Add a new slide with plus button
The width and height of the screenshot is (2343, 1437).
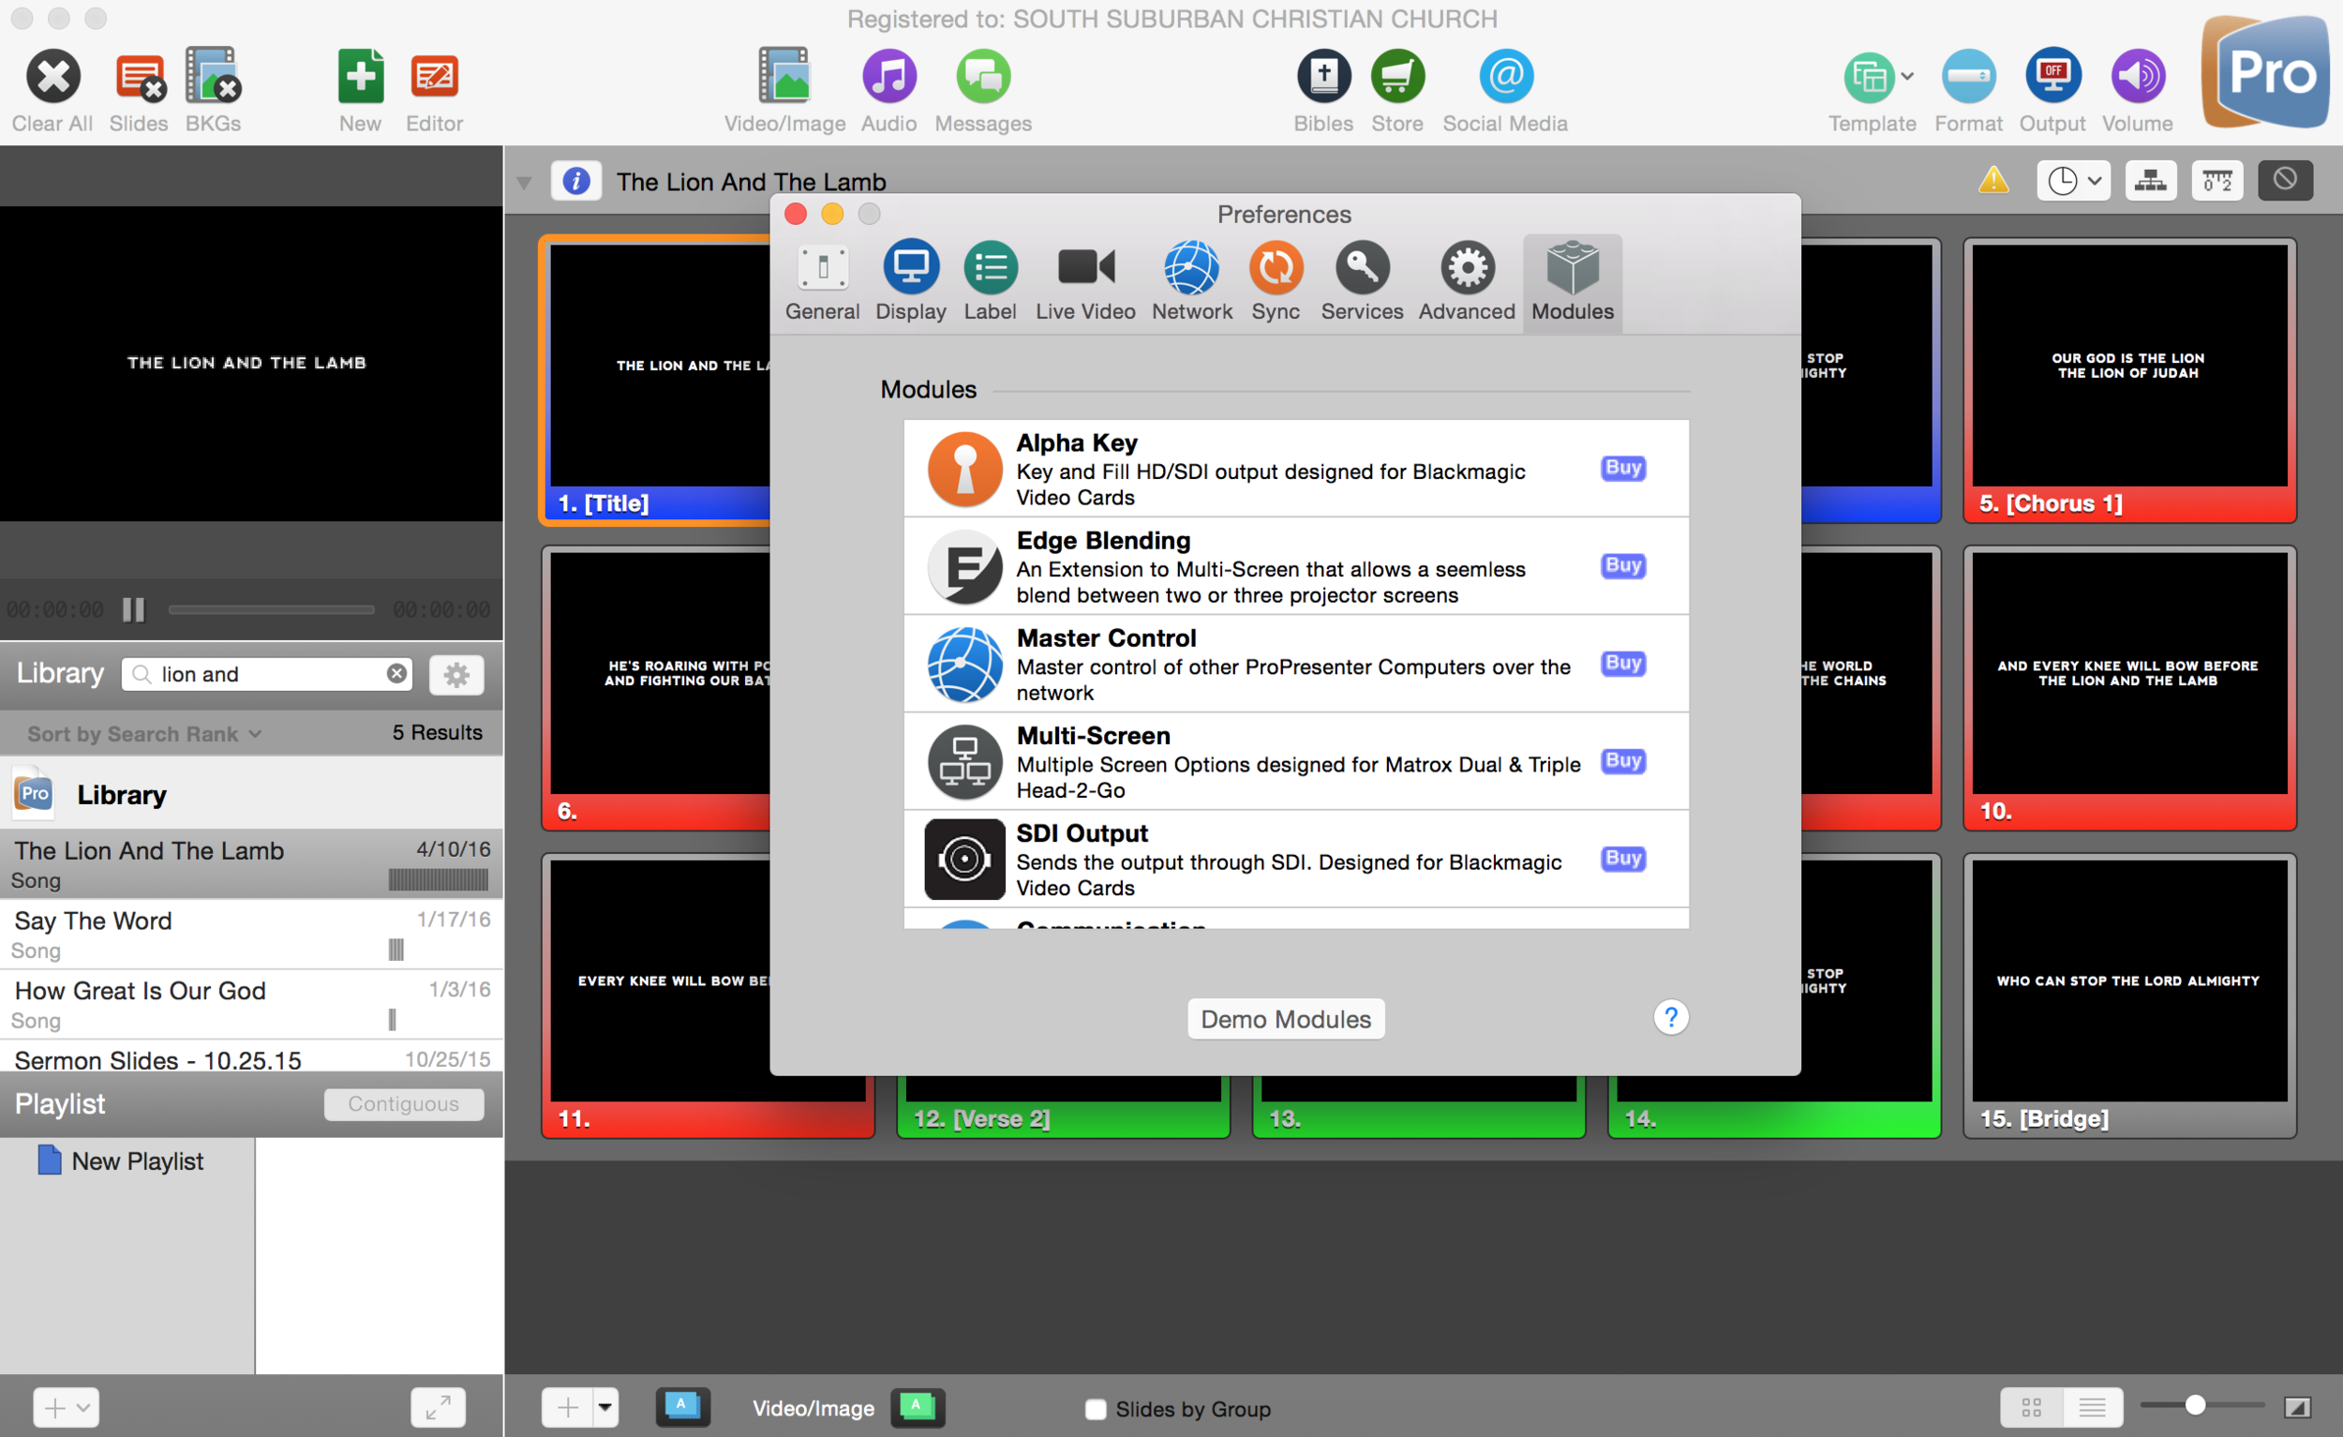567,1407
